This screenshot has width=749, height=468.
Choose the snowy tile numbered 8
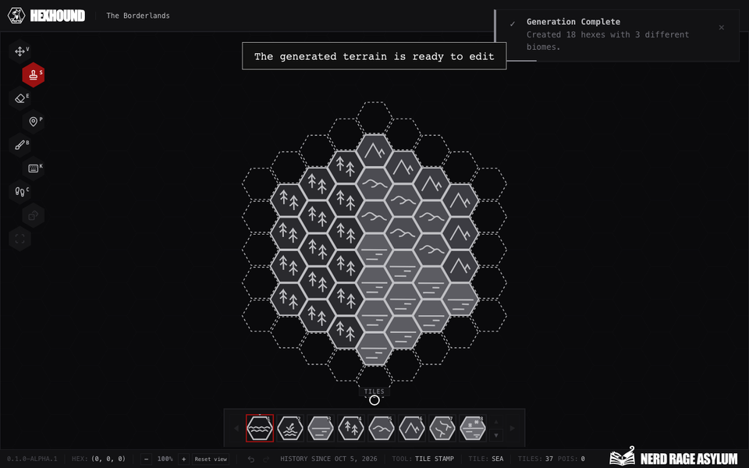[473, 428]
